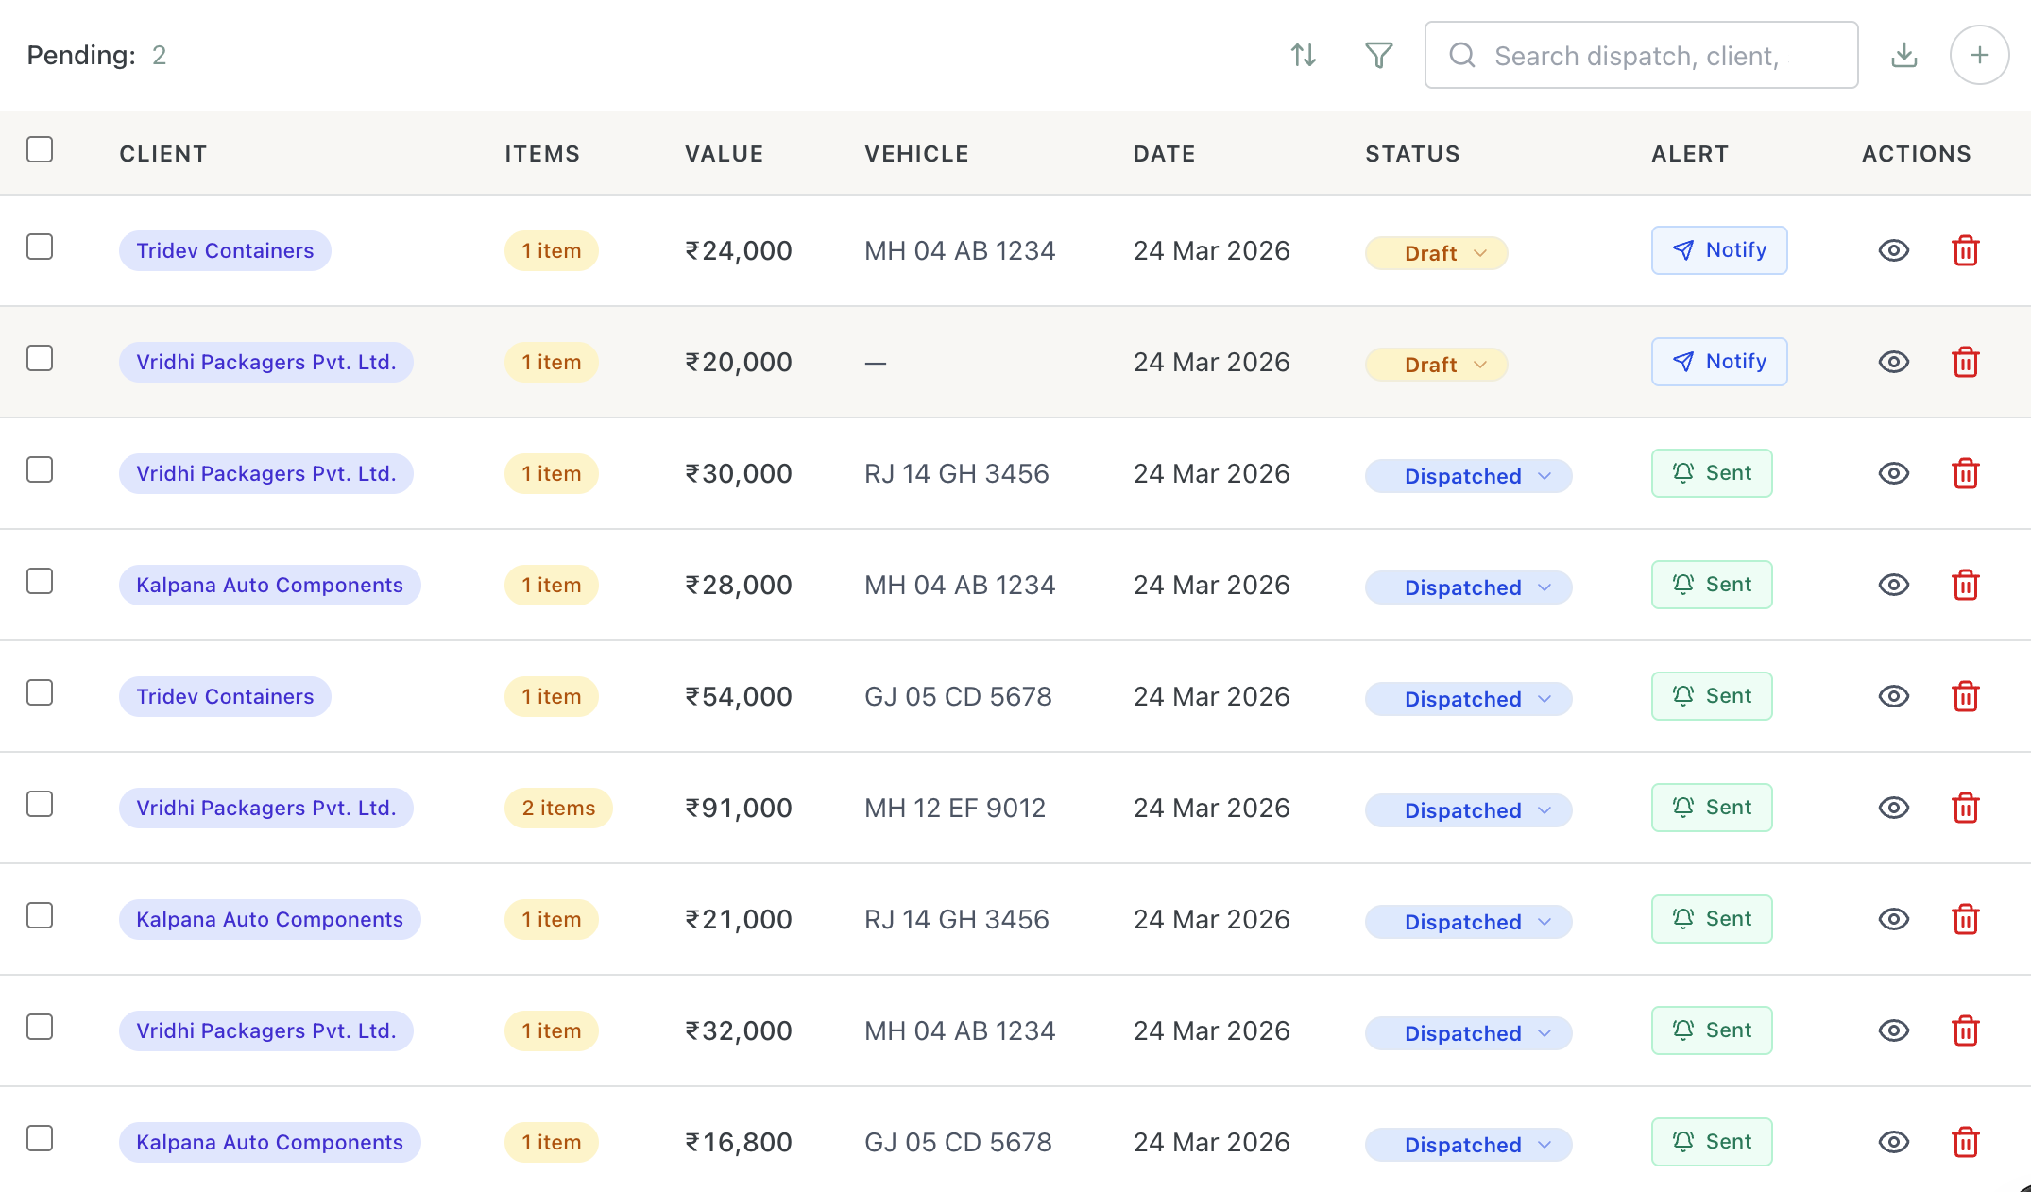The width and height of the screenshot is (2031, 1192).
Task: Delete the ₹16,800 Kalpana Auto dispatch
Action: pos(1965,1142)
